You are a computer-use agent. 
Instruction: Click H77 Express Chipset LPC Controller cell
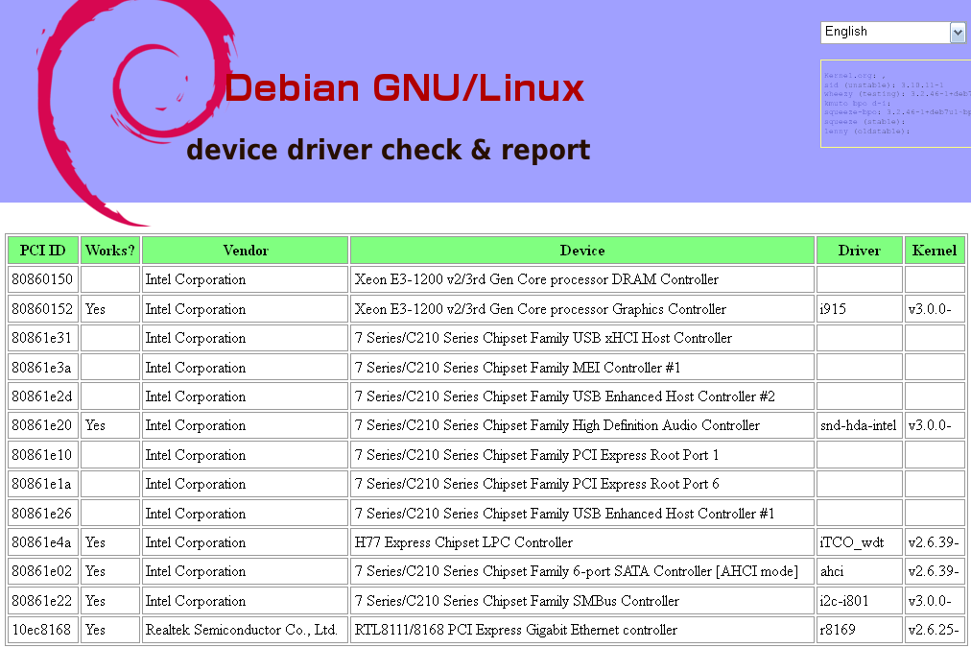(x=582, y=542)
